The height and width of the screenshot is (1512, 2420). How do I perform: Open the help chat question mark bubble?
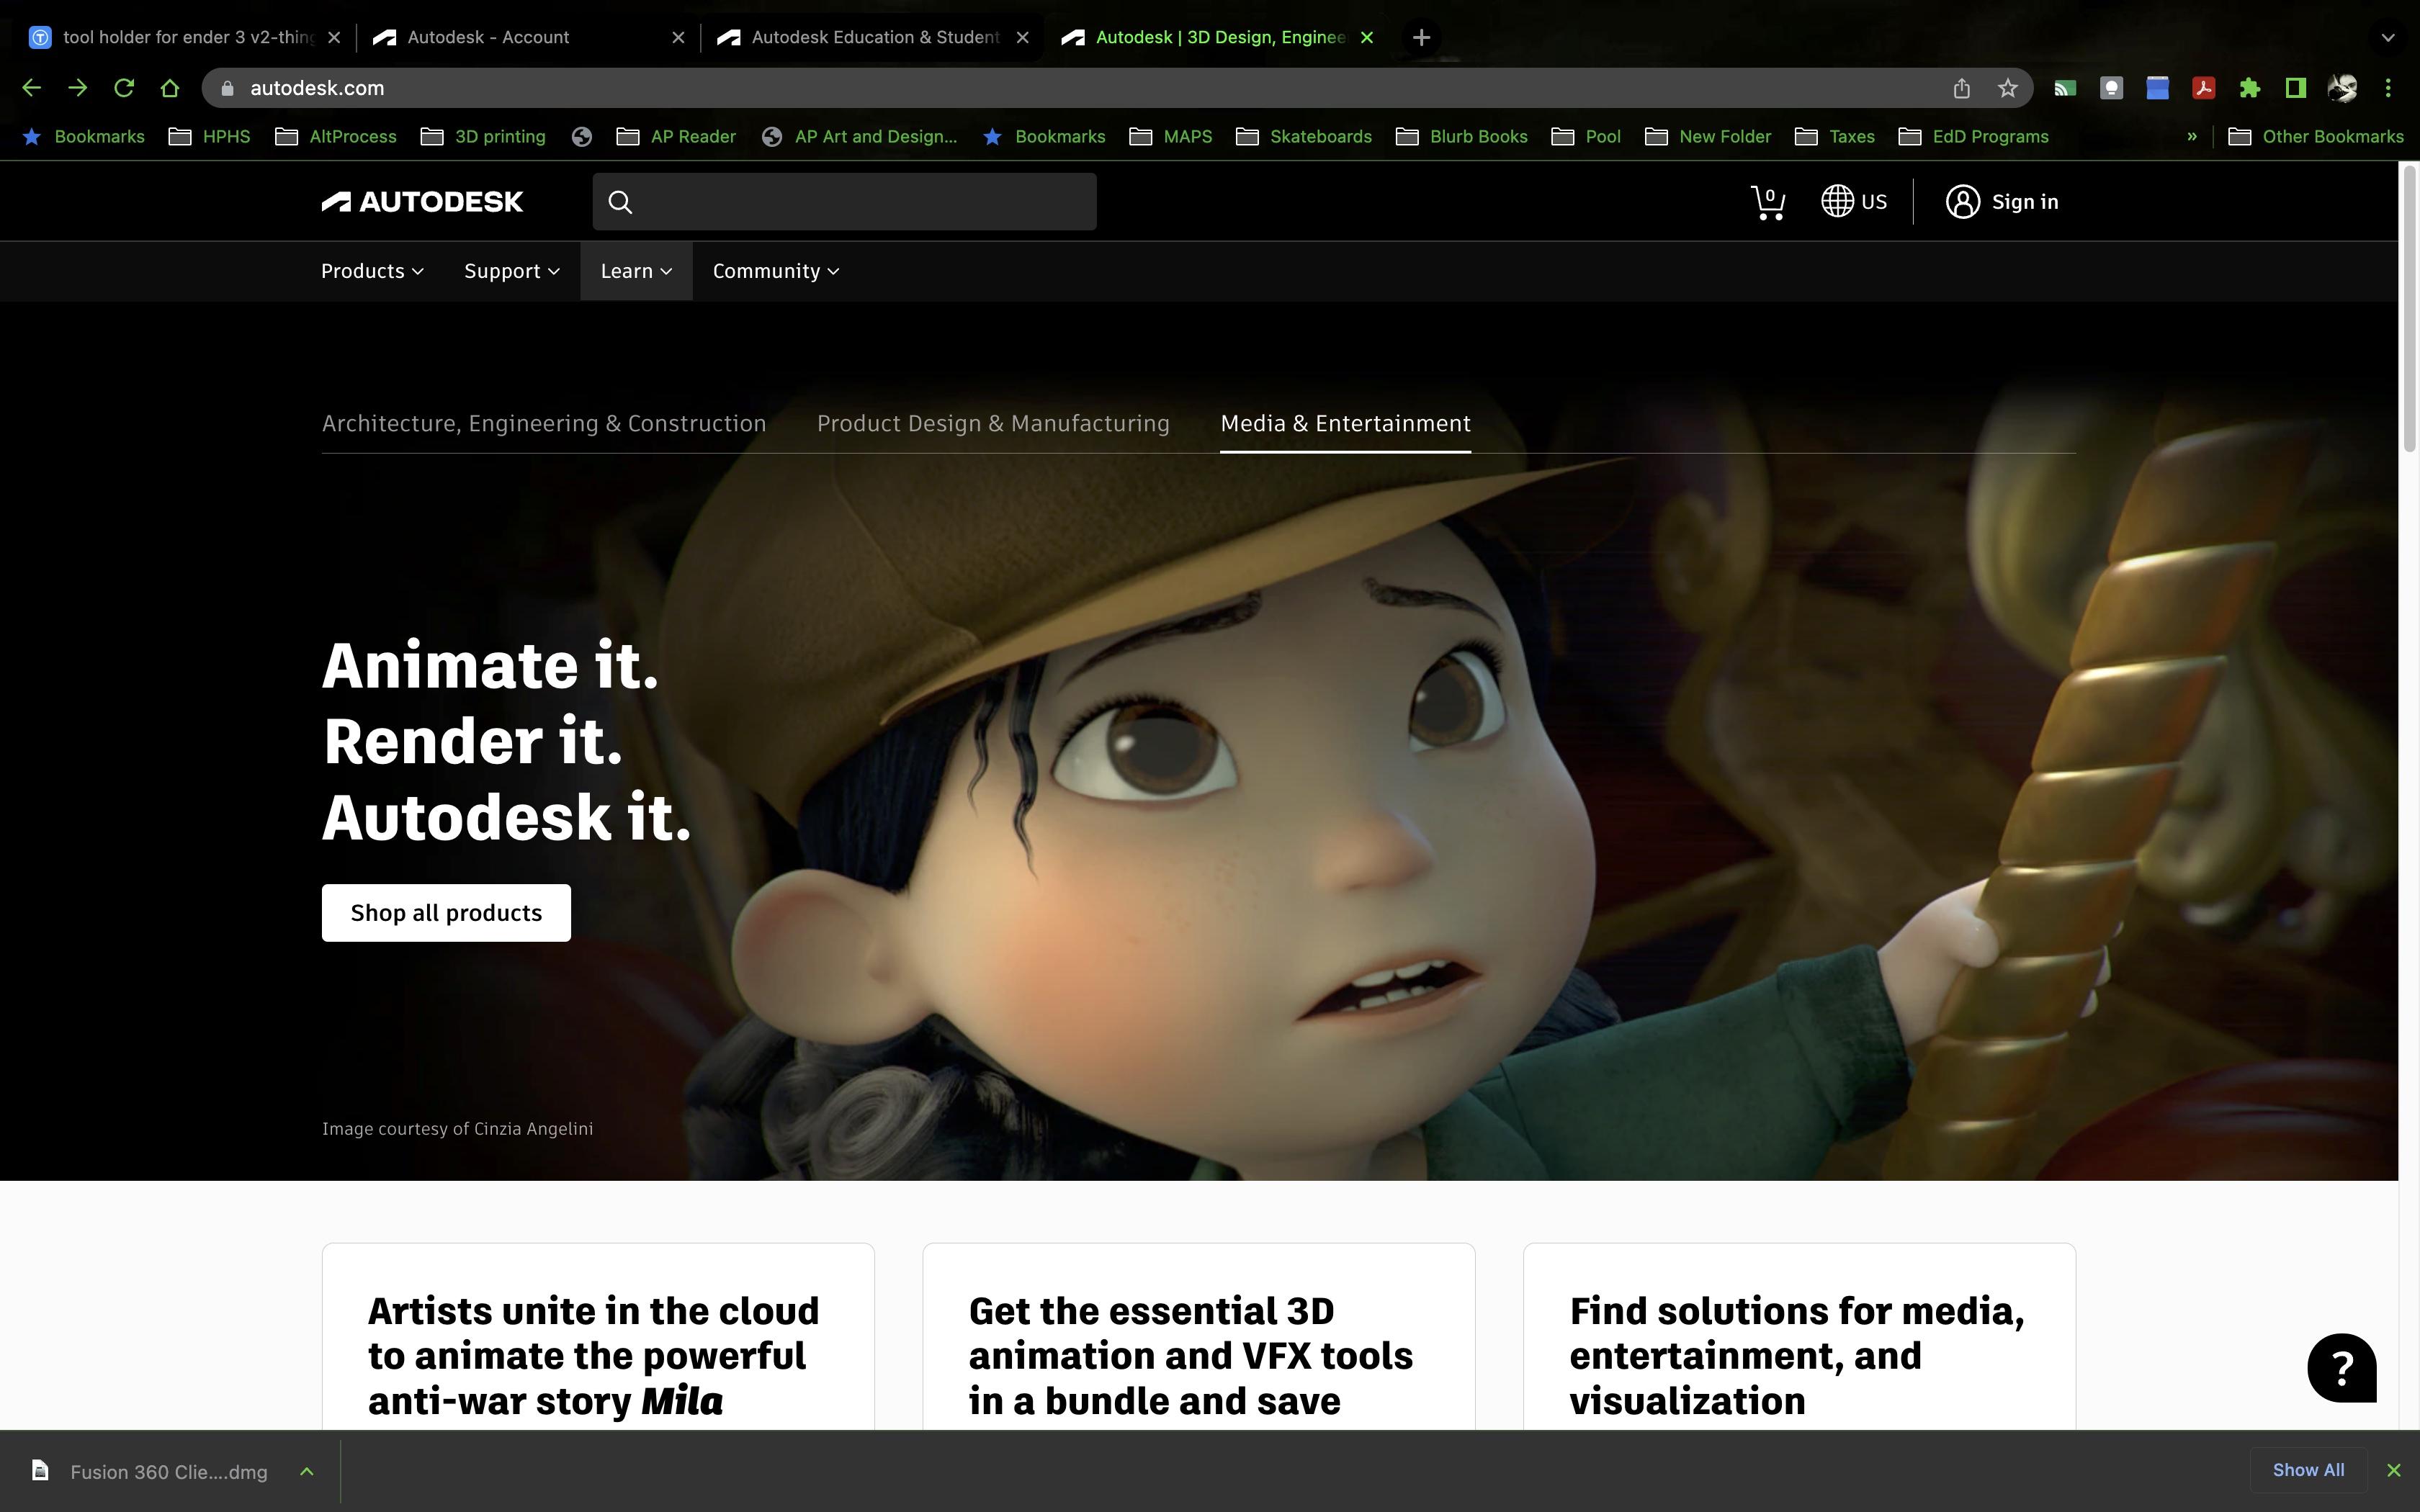[2341, 1367]
